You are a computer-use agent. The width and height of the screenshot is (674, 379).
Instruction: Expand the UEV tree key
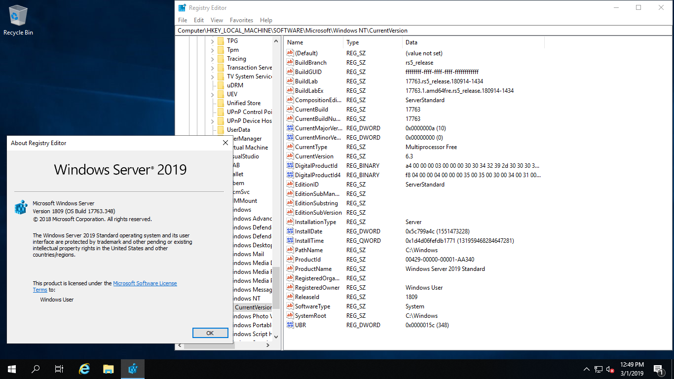click(x=213, y=94)
